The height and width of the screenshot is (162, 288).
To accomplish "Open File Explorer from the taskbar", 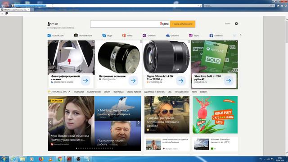I will click(x=22, y=159).
